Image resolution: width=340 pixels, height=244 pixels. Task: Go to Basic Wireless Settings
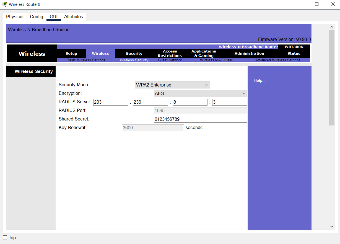tap(86, 60)
